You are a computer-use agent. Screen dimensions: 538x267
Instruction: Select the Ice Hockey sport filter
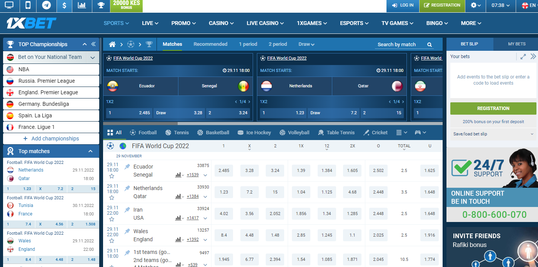pyautogui.click(x=254, y=132)
